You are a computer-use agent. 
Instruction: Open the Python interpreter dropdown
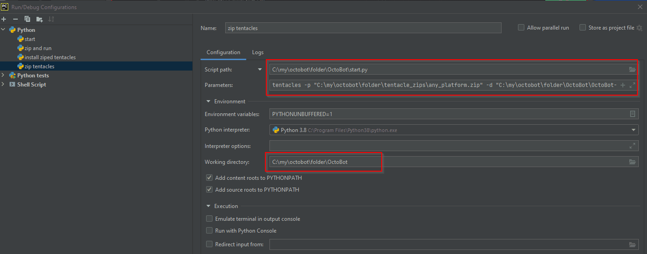click(x=633, y=130)
